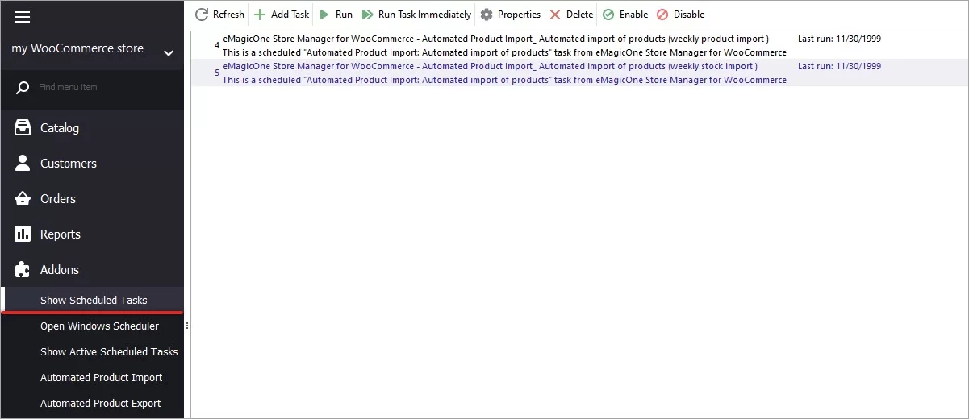Select the weekly stock import task row
Viewport: 969px width, 419px height.
click(x=504, y=73)
